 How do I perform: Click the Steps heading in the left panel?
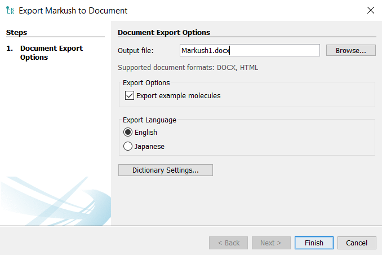16,32
